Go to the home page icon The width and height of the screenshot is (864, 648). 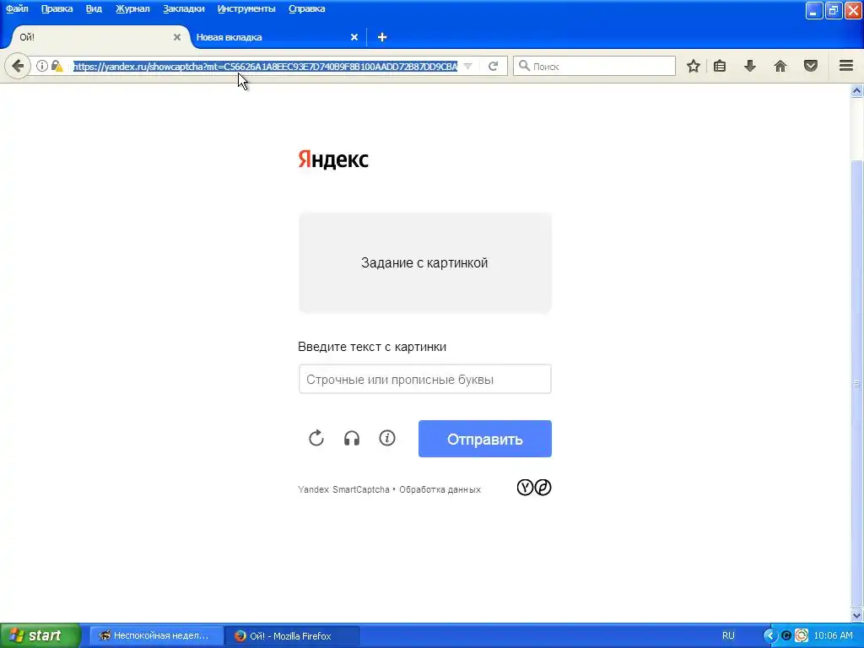coord(780,66)
